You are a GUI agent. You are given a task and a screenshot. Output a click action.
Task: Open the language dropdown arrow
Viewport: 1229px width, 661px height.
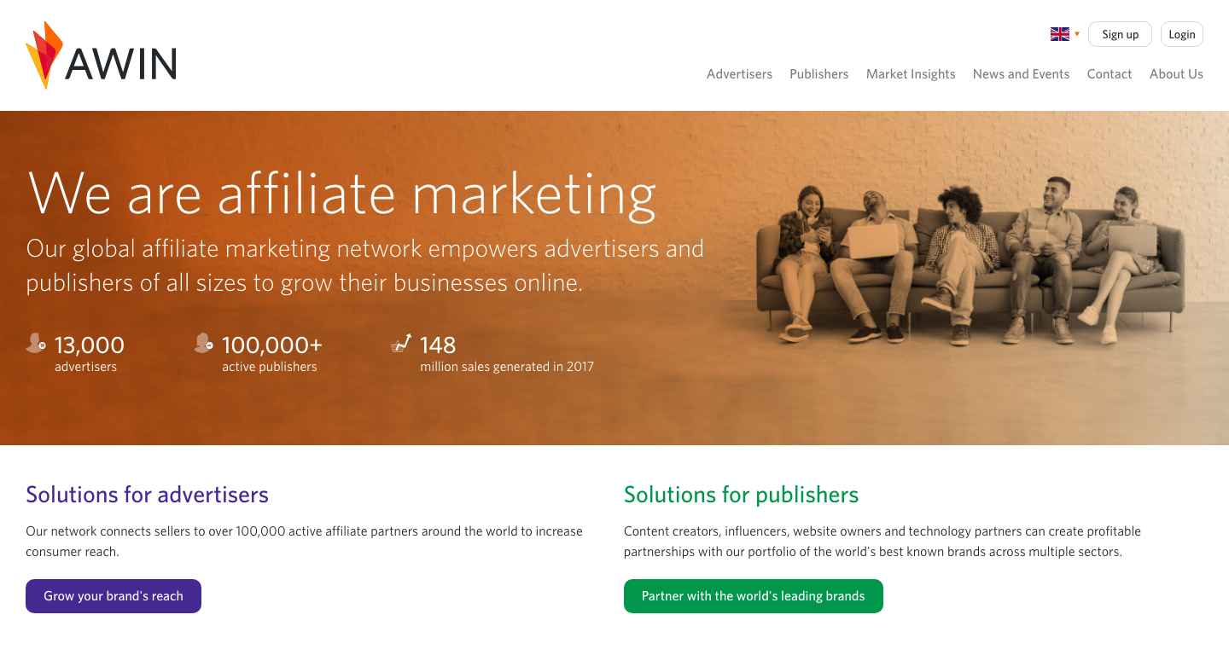point(1077,34)
